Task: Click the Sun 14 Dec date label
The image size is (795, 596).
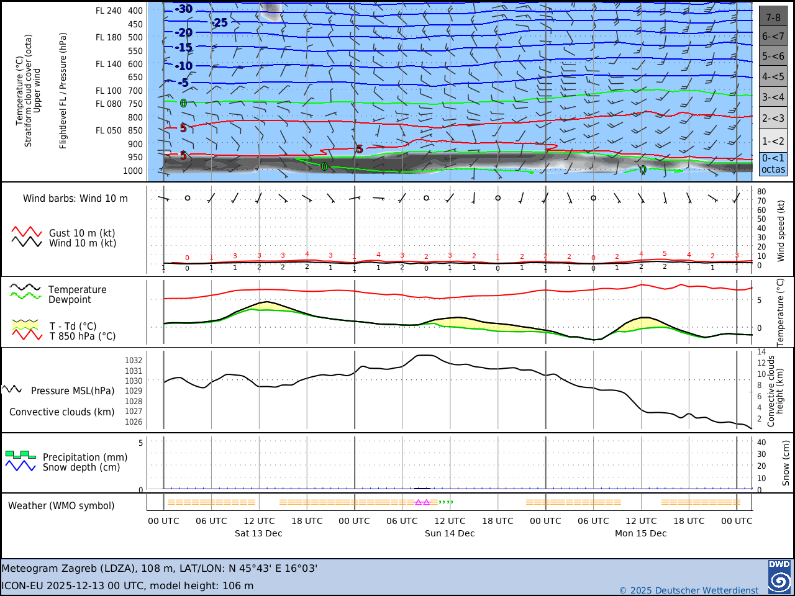Action: (x=450, y=533)
